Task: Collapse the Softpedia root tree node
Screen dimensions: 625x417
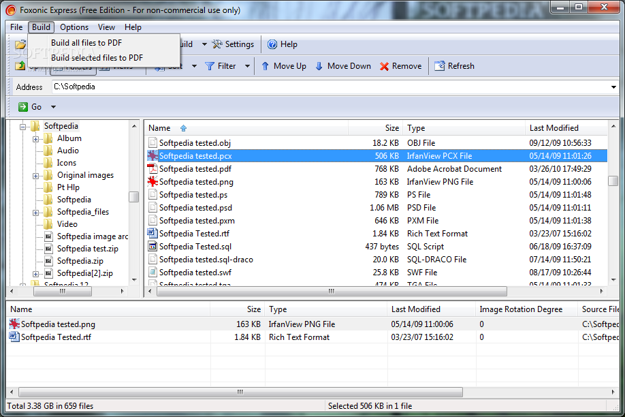Action: 22,127
